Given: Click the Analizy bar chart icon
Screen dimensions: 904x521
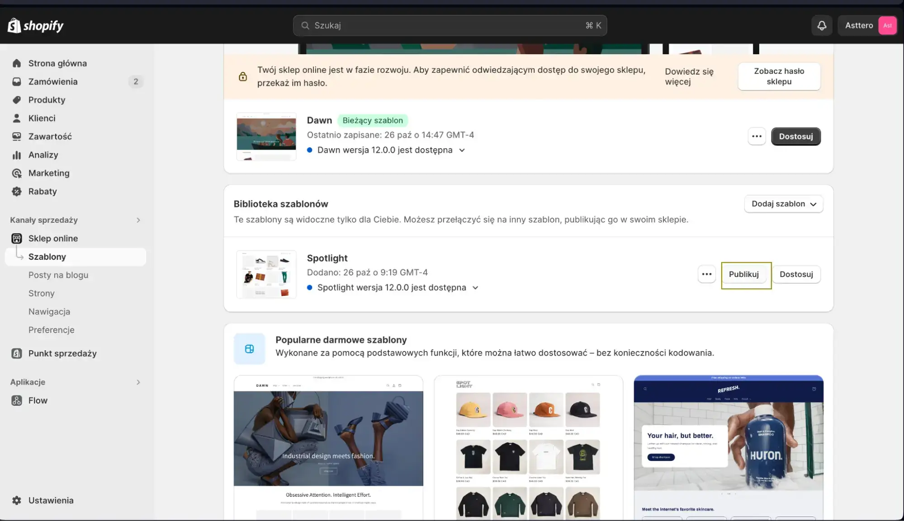Looking at the screenshot, I should coord(17,155).
